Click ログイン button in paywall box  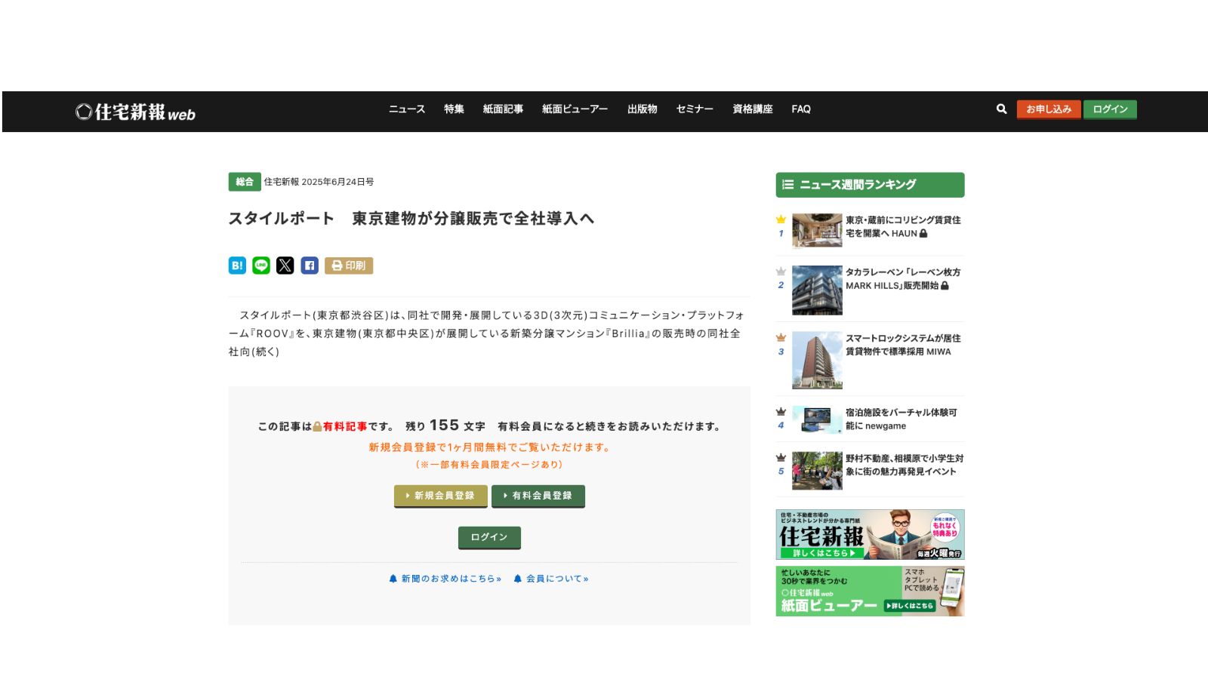(x=489, y=537)
